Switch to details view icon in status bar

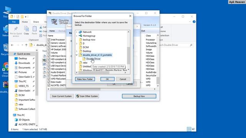pos(189,129)
